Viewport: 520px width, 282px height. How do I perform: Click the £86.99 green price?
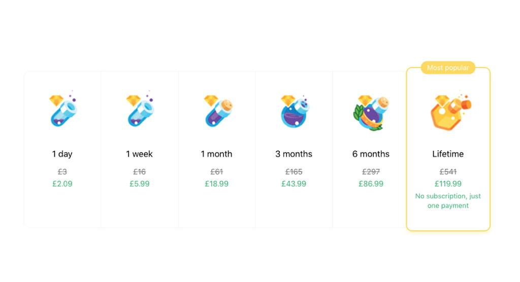coord(371,184)
